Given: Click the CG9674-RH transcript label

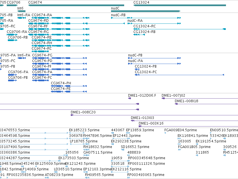Looking at the screenshot, I should click(42, 43).
